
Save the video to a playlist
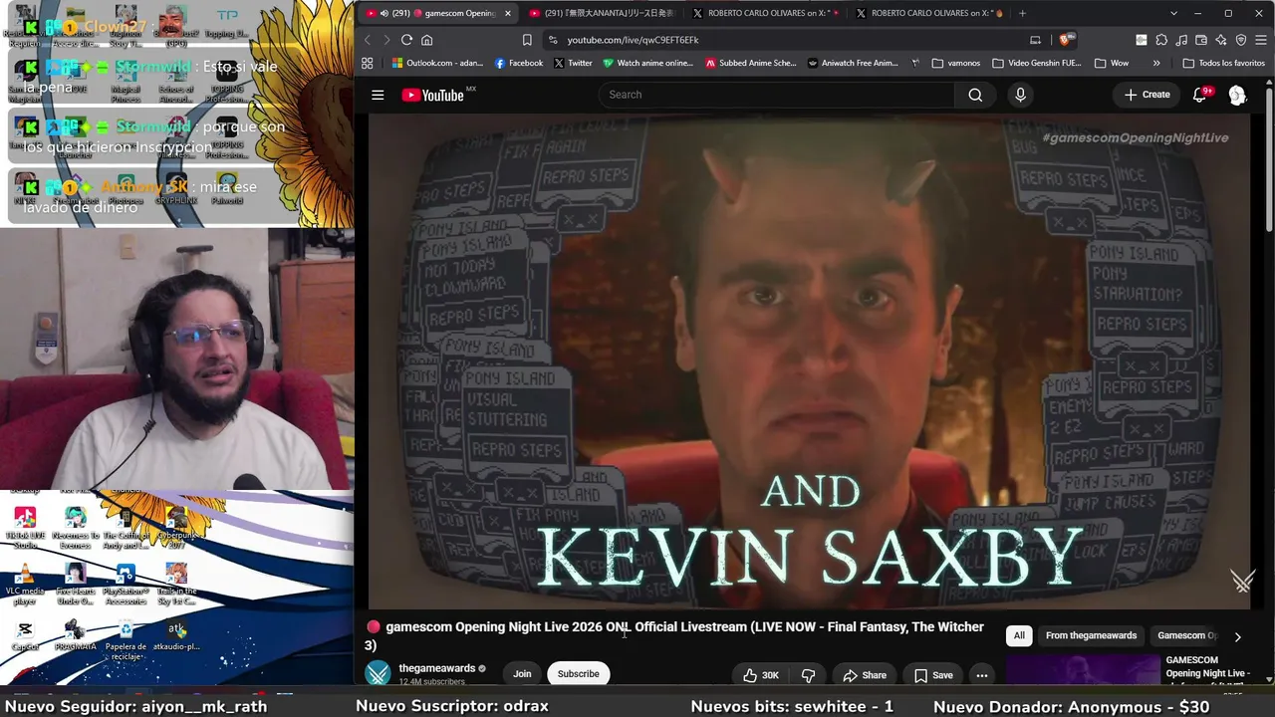tap(932, 675)
